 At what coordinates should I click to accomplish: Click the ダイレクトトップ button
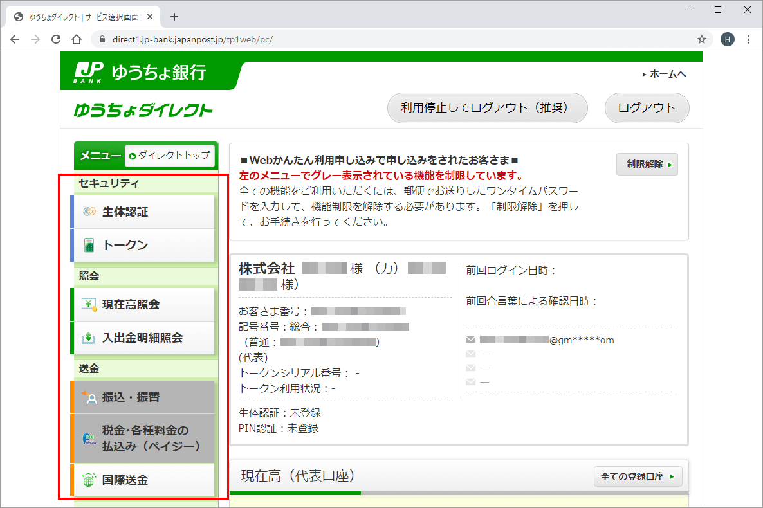(x=170, y=156)
